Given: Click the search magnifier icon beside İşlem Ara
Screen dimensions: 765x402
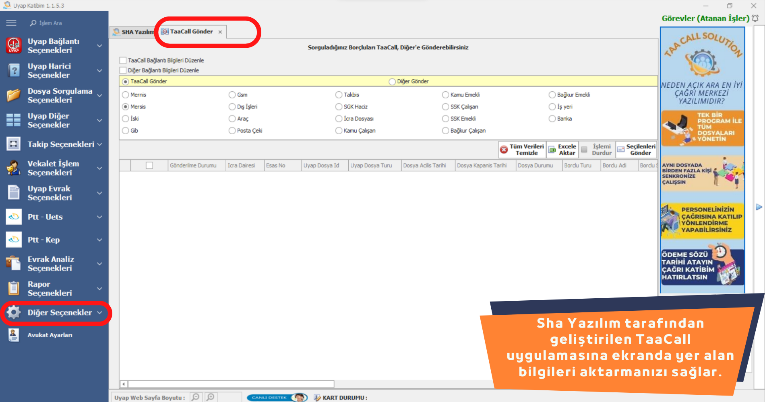Looking at the screenshot, I should point(33,23).
